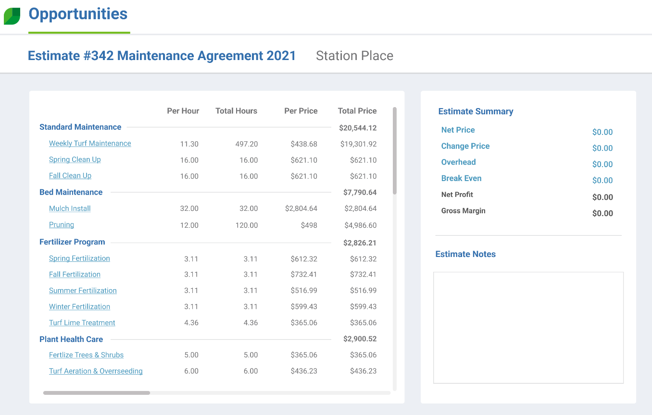Image resolution: width=652 pixels, height=415 pixels.
Task: Click the Total Hours column header
Action: [x=236, y=111]
